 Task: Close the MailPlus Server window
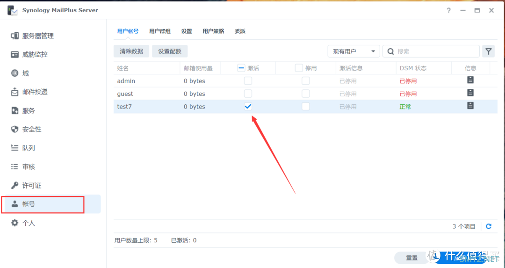point(491,10)
